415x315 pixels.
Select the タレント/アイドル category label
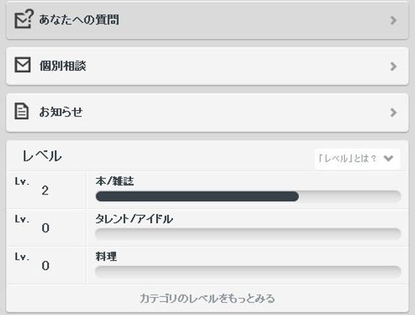(x=134, y=219)
